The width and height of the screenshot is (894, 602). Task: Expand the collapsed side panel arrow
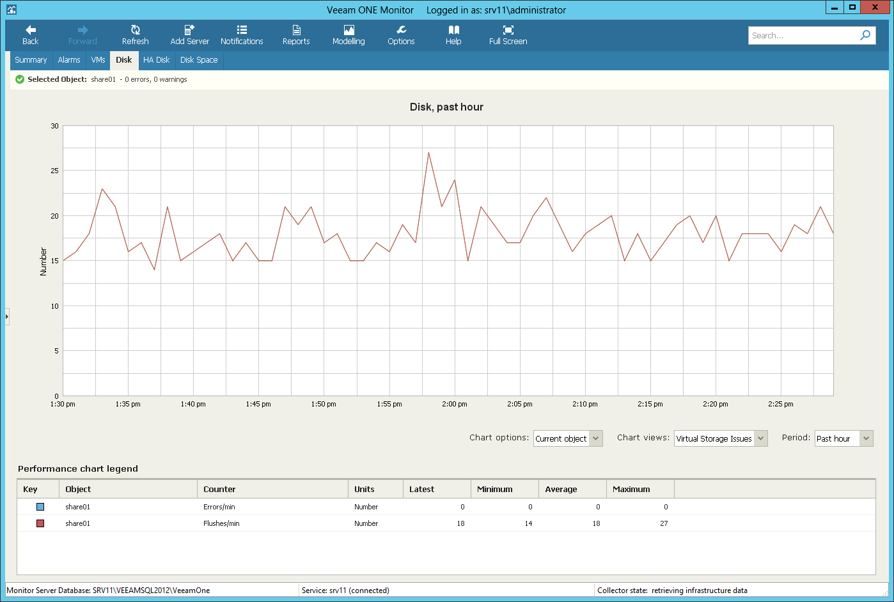pyautogui.click(x=7, y=316)
